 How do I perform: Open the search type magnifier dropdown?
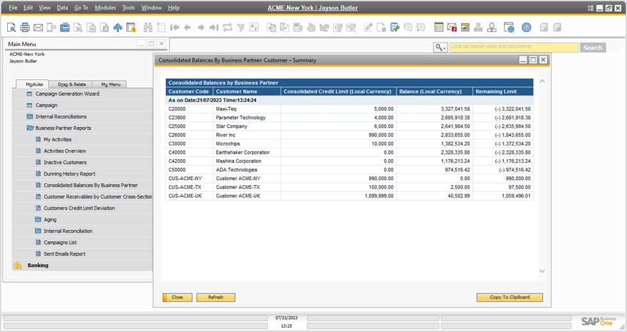(440, 47)
